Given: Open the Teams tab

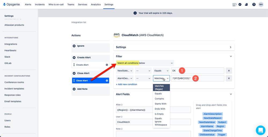Looking at the screenshot, I should (x=71, y=5).
